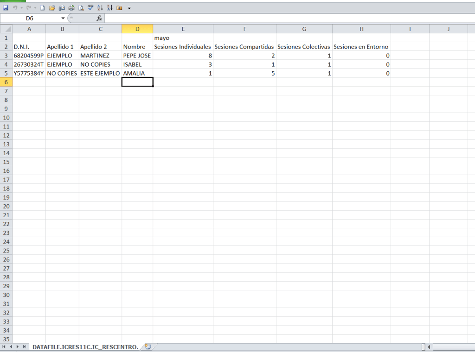Open the Undo history dropdown arrow
Viewport: 475px width, 352px height.
[x=21, y=8]
